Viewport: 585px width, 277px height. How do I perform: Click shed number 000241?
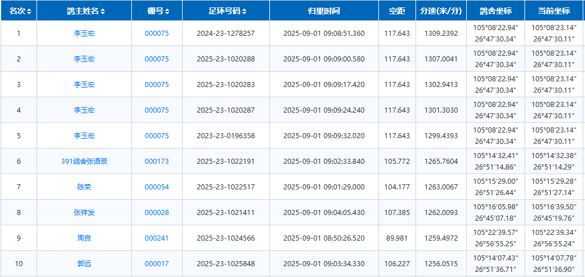click(156, 238)
